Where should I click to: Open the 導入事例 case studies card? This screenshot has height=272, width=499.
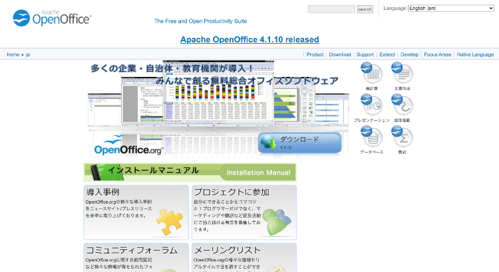pyautogui.click(x=136, y=212)
